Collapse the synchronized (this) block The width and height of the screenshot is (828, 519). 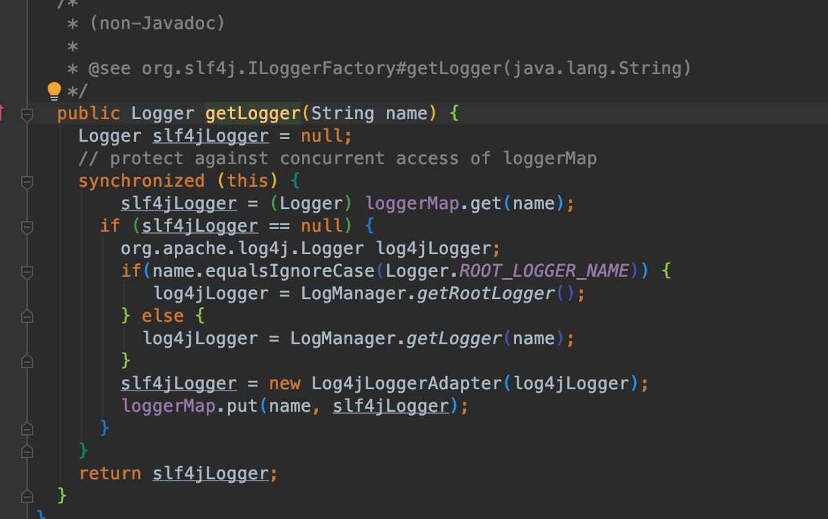click(27, 181)
